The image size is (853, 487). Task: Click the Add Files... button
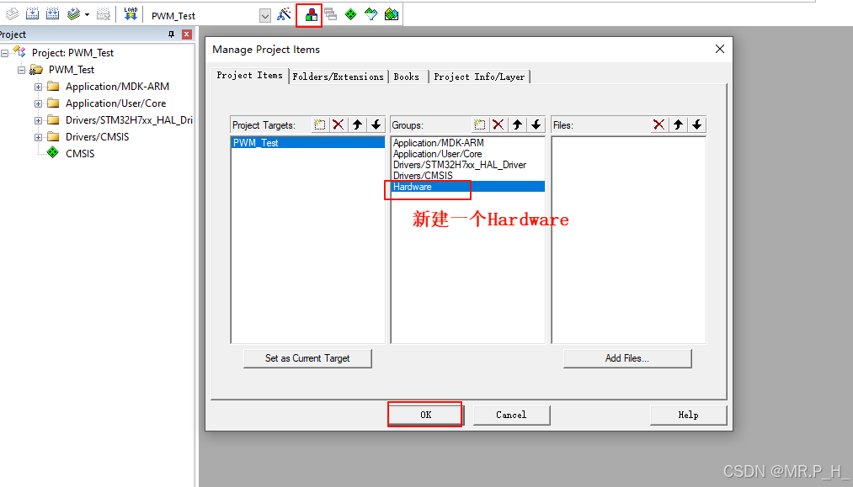[x=627, y=358]
